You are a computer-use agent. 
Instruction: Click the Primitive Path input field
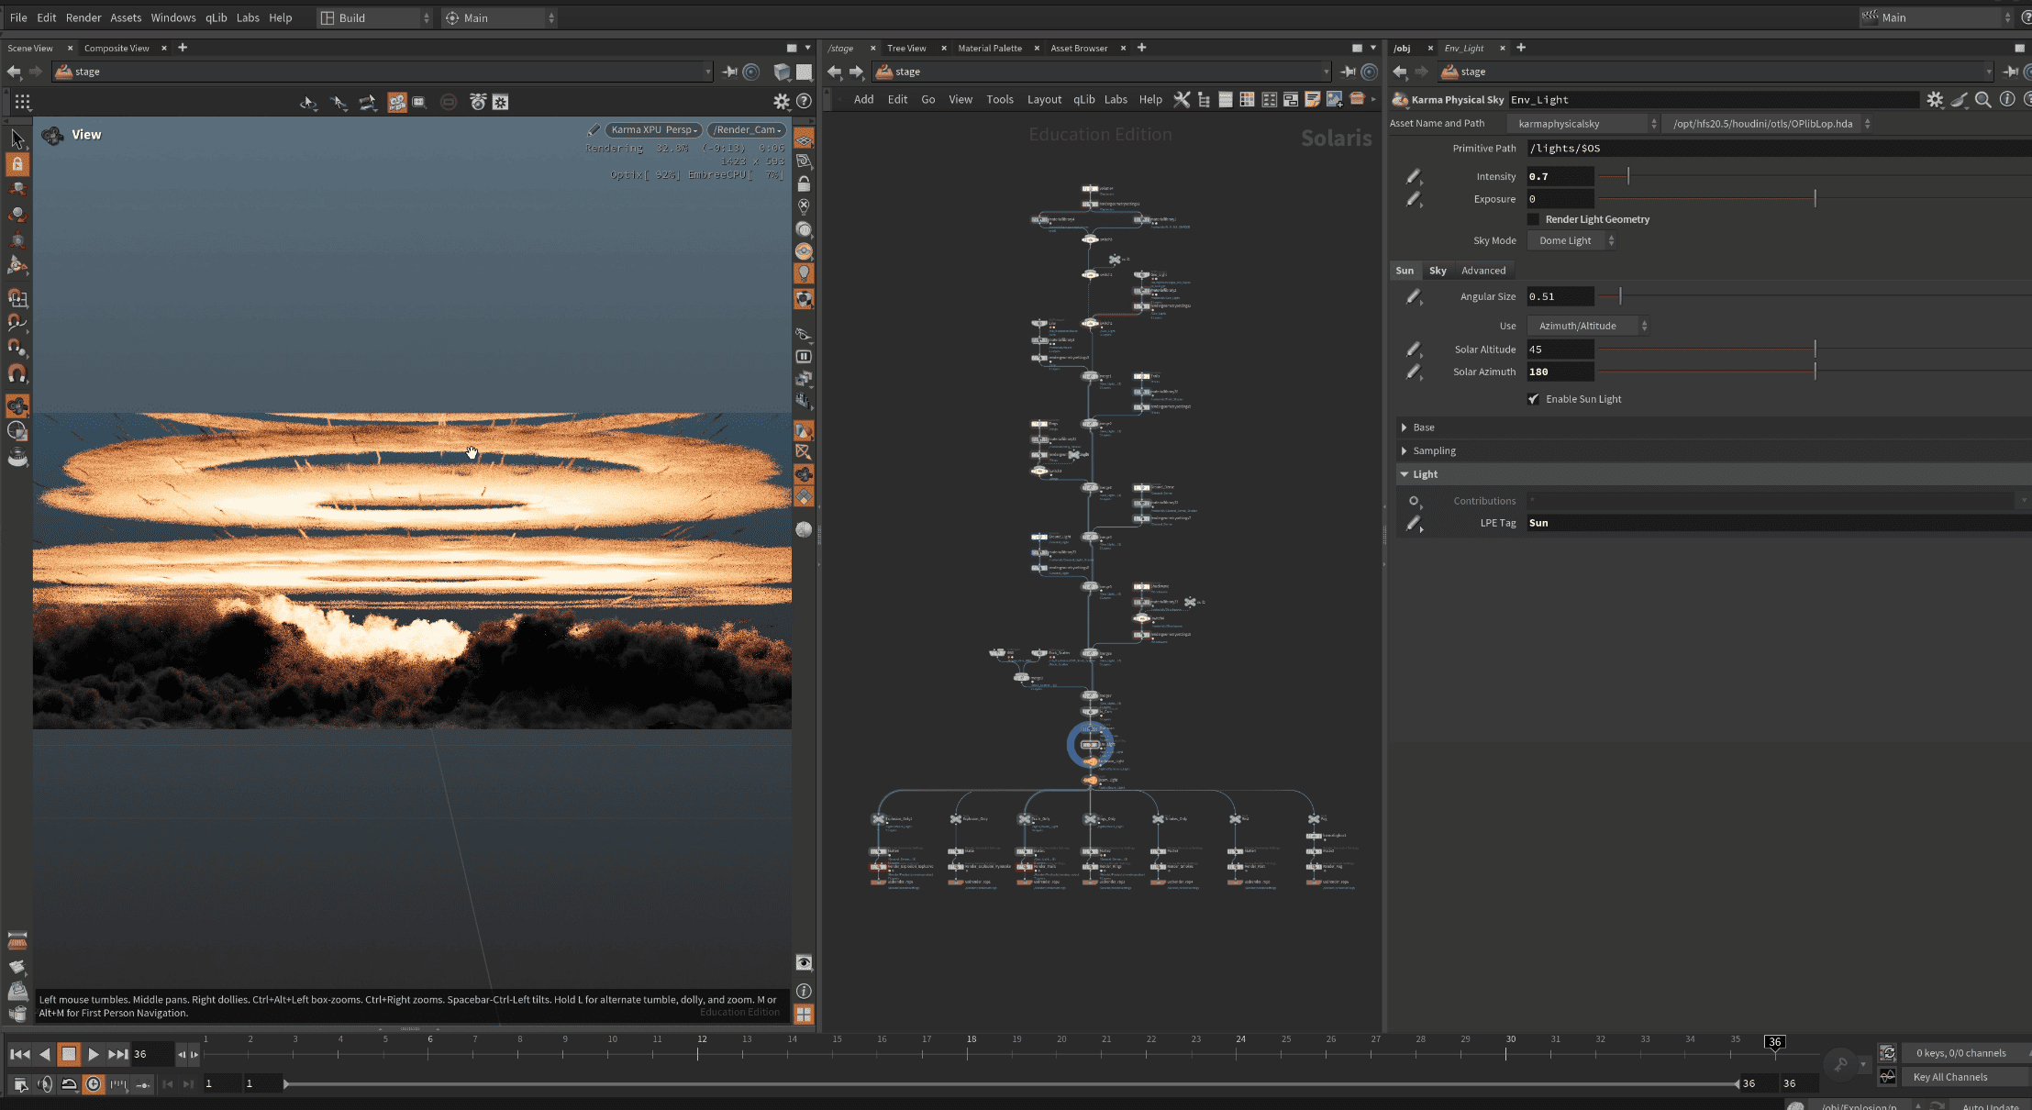pos(1778,149)
